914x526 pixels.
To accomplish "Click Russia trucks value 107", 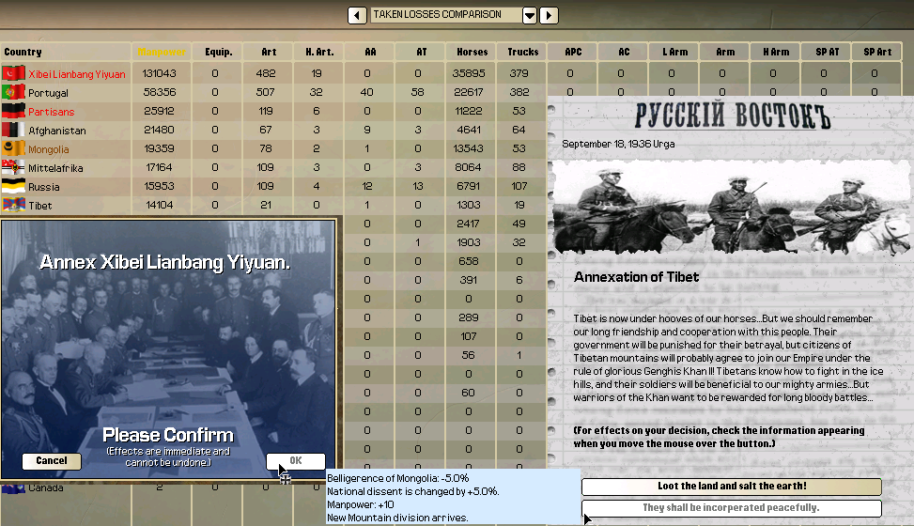I will coord(519,186).
